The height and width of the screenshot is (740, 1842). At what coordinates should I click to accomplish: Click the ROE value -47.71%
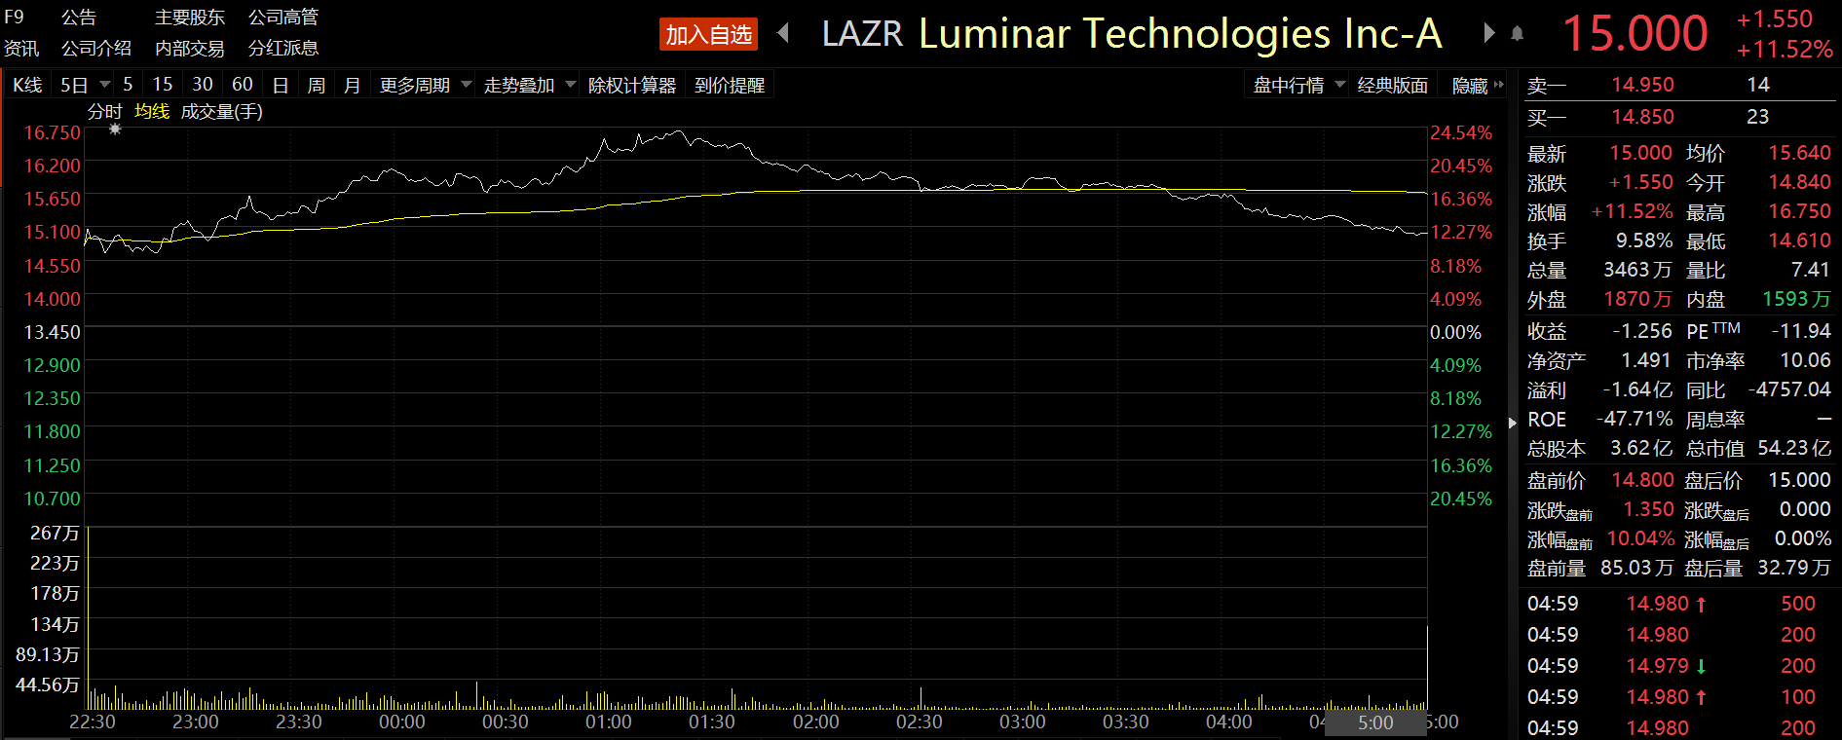[1635, 419]
